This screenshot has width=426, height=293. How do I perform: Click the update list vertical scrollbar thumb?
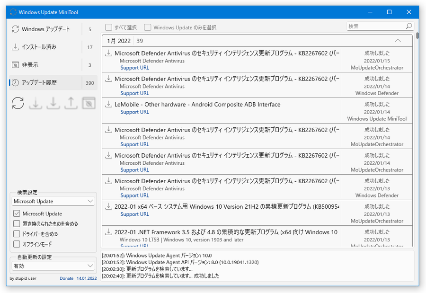417,36
